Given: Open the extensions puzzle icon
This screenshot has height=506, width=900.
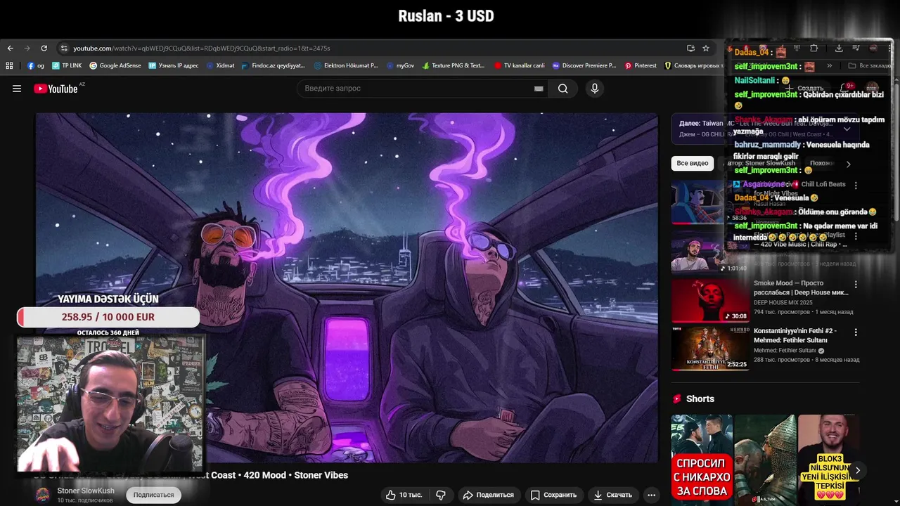Looking at the screenshot, I should [814, 48].
